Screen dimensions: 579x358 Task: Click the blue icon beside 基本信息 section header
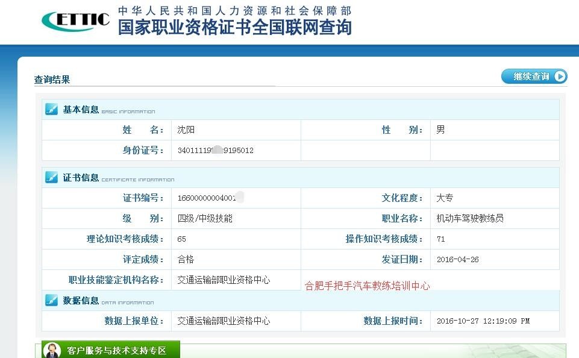pos(51,109)
